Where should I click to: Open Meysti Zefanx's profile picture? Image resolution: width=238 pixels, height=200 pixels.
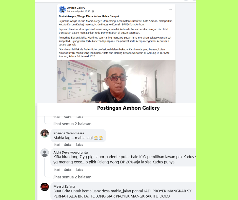pos(45,187)
